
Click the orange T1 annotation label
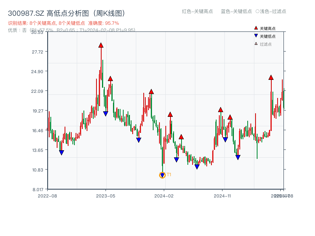(169, 173)
